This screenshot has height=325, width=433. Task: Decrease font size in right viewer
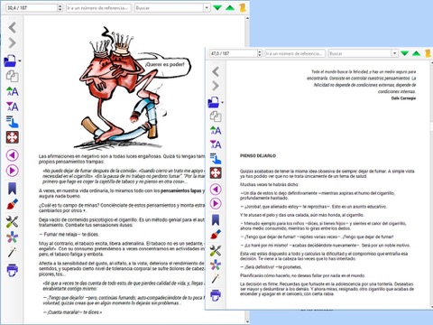coord(216,144)
